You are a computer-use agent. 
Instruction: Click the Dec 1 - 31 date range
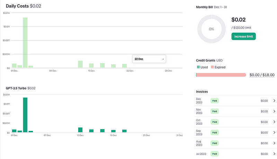pos(221,7)
